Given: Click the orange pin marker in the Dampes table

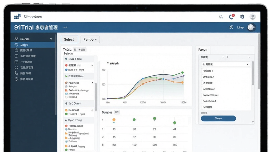Looking at the screenshot, I should point(114,120).
